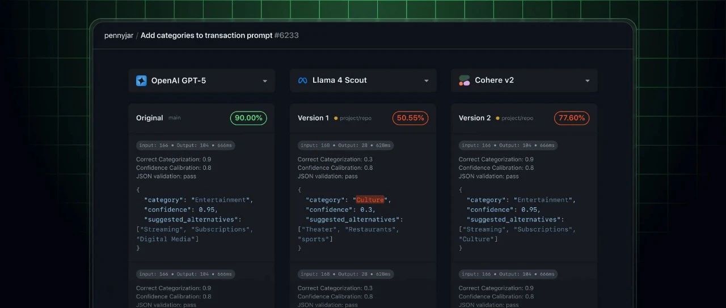This screenshot has height=308, width=726.
Task: Click Correct Categorization: 0.3 in first Version 1 result
Action: pos(335,160)
